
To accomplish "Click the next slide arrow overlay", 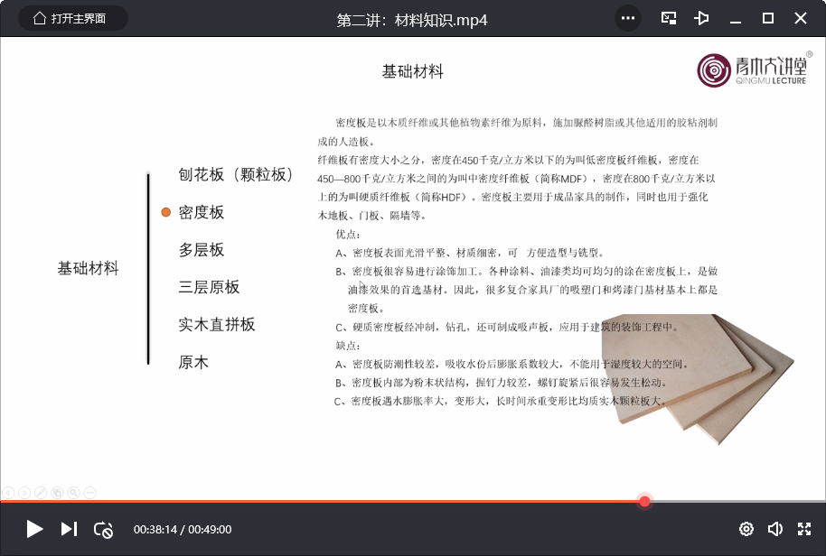I will pos(24,492).
